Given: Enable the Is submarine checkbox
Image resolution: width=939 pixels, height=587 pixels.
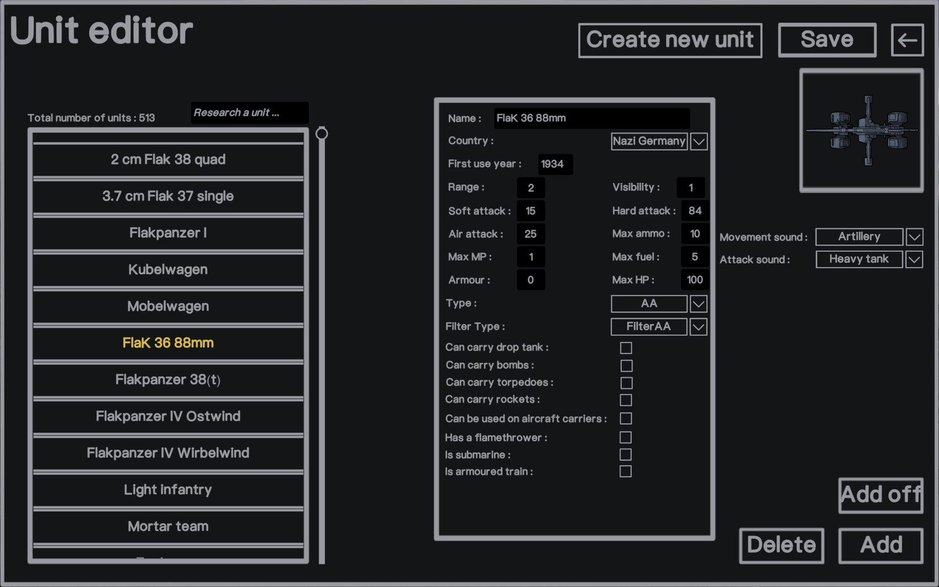Looking at the screenshot, I should (x=625, y=454).
